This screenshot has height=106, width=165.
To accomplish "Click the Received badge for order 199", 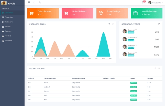I will 133,100.
